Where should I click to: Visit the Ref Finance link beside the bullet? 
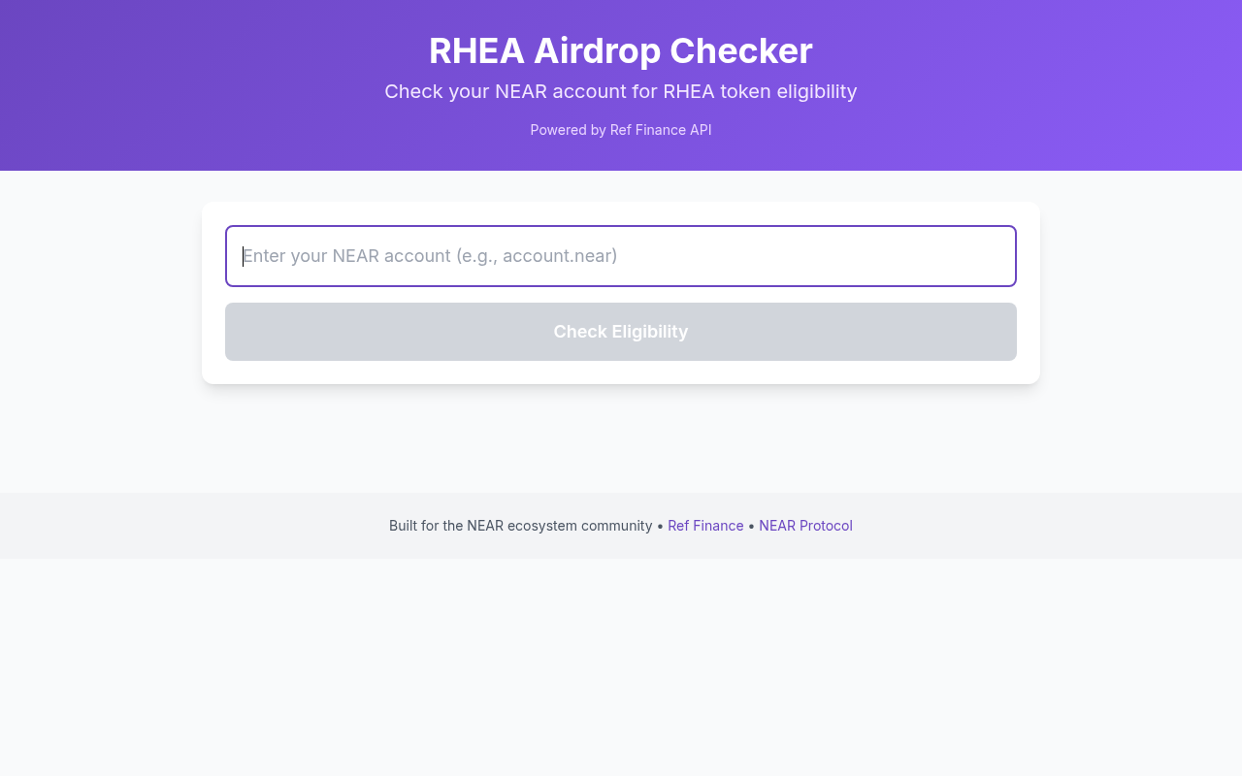pos(705,525)
